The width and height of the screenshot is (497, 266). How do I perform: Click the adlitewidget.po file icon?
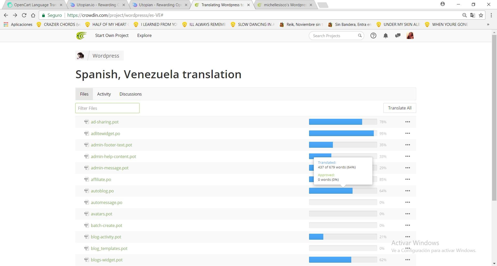pyautogui.click(x=86, y=133)
